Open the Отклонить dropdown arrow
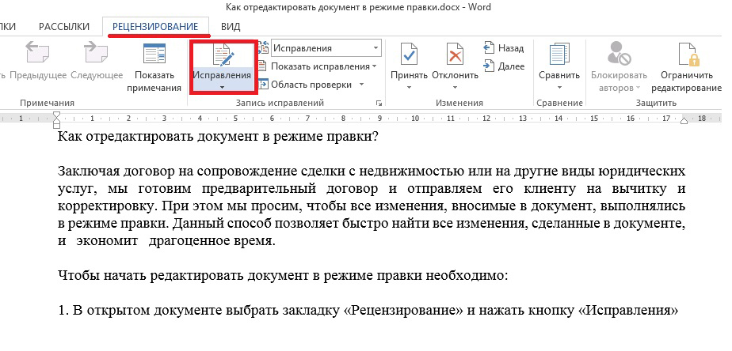The height and width of the screenshot is (351, 732). pyautogui.click(x=455, y=87)
